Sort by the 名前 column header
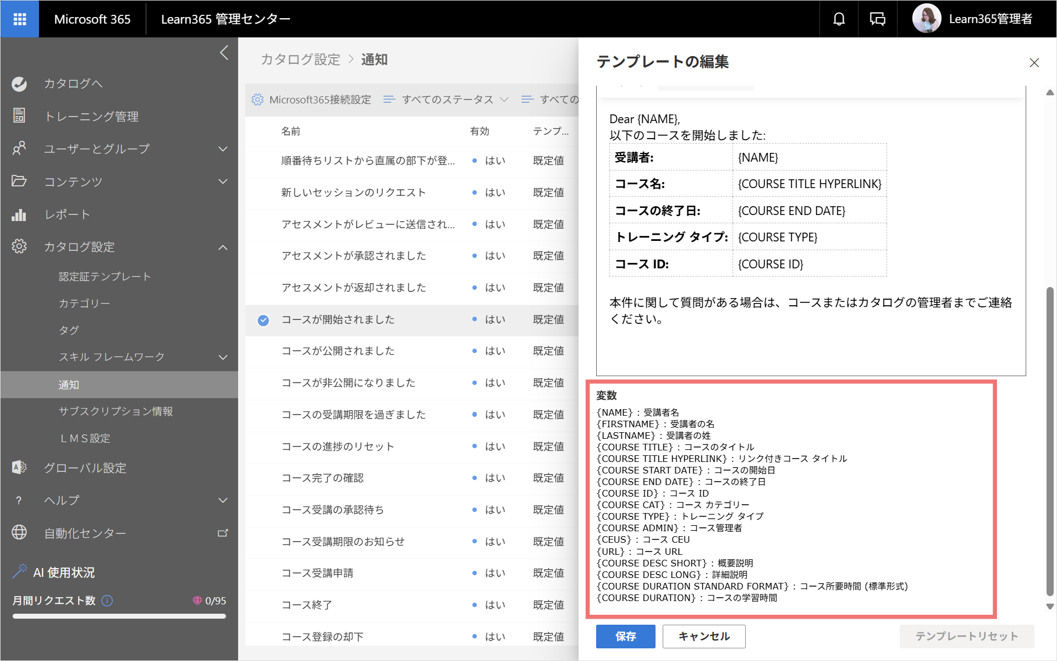Image resolution: width=1057 pixels, height=661 pixels. coord(291,131)
